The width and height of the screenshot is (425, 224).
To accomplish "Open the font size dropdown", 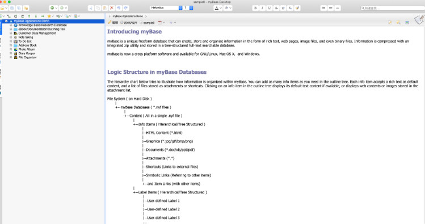I will [x=188, y=8].
